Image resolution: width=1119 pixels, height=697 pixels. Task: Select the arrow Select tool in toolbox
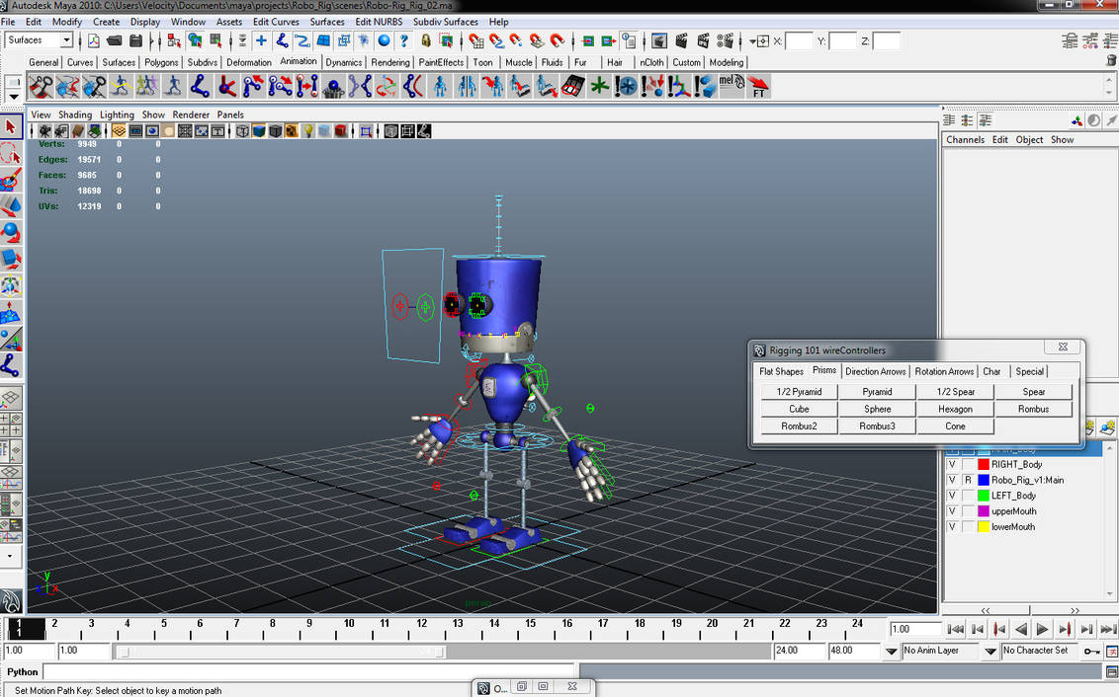(x=10, y=127)
